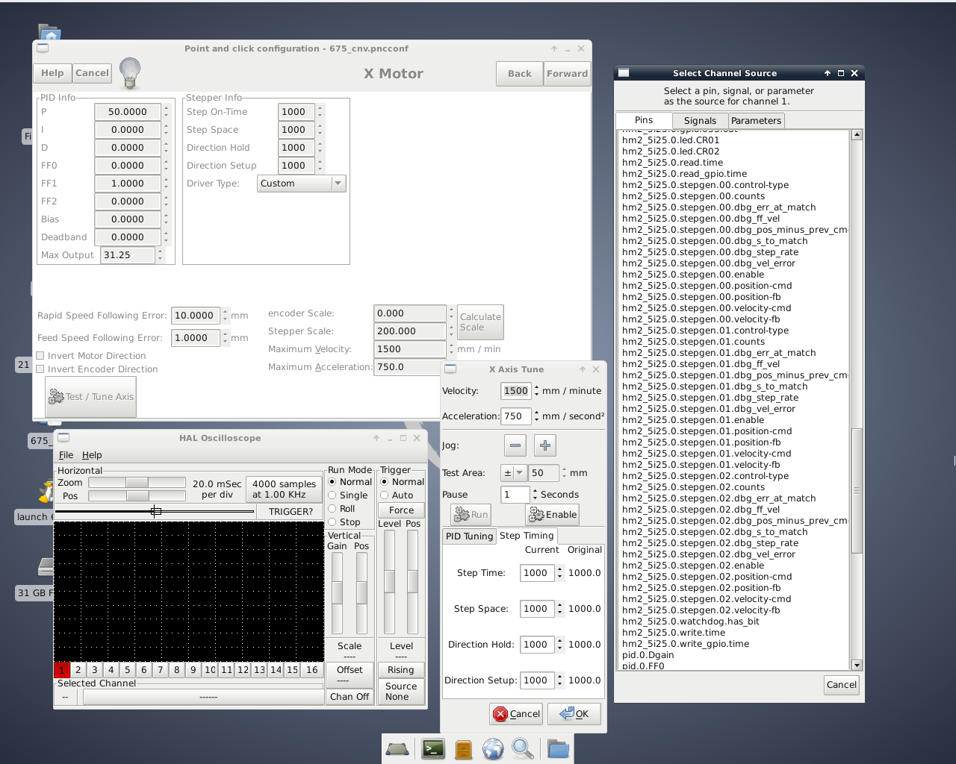Click the light bulb hint icon

coord(130,73)
